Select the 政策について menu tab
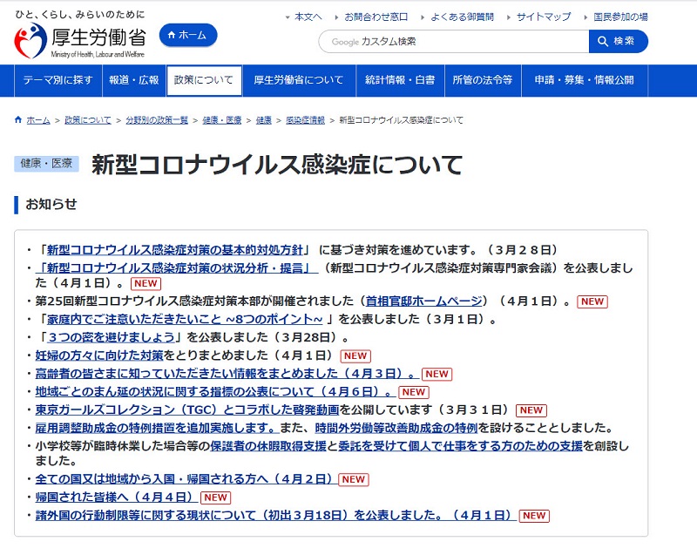Screen dimensions: 697x555 [x=204, y=80]
